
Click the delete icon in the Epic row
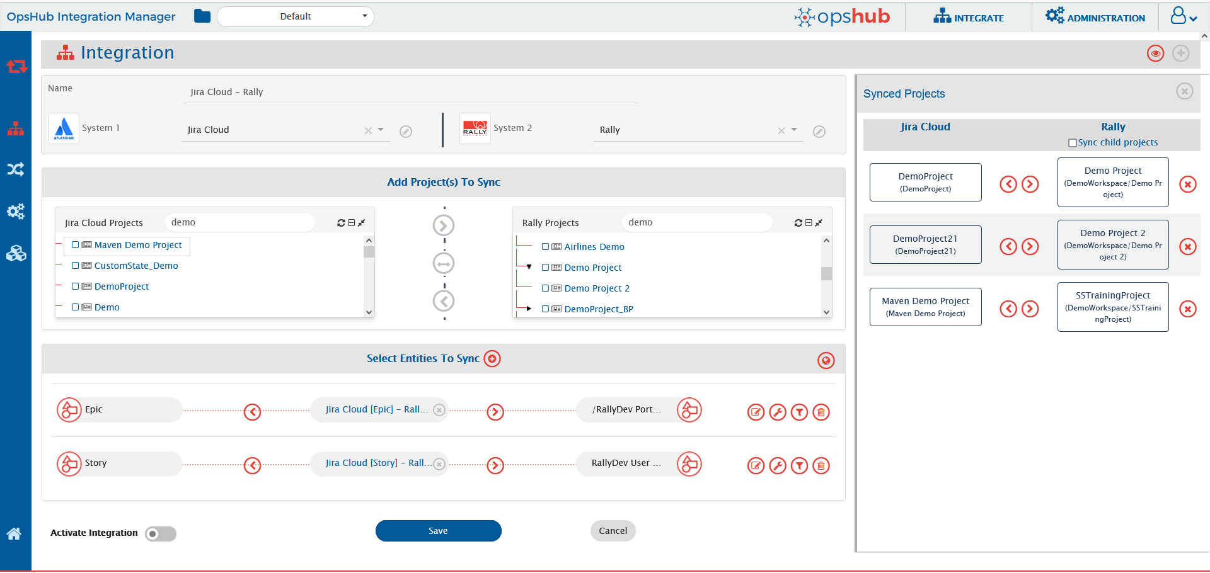[x=821, y=412]
